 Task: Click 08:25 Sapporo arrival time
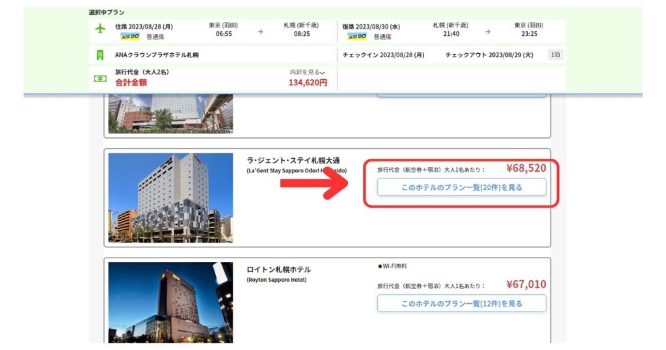pyautogui.click(x=302, y=34)
